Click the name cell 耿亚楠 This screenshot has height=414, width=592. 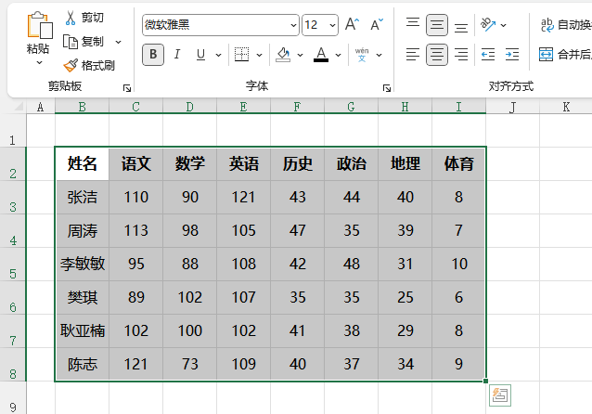click(x=83, y=330)
